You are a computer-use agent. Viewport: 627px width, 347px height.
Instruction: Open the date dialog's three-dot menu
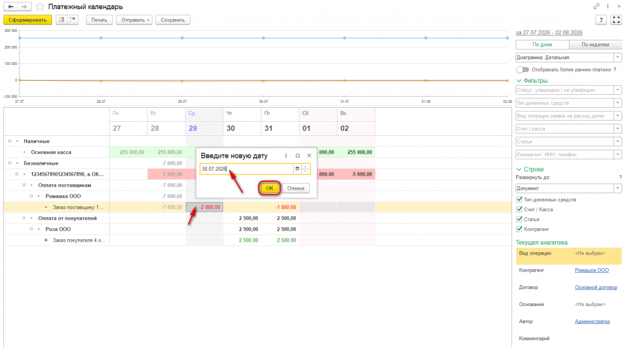[x=286, y=155]
